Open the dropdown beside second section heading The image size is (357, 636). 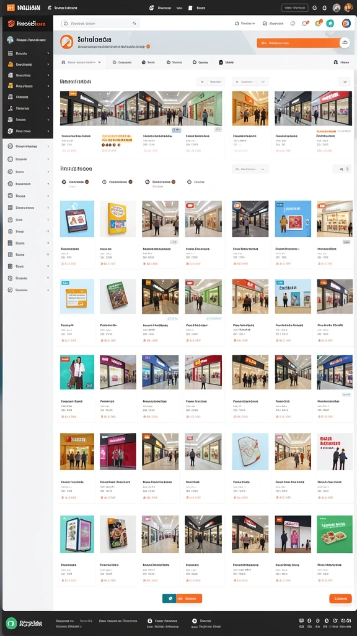click(250, 169)
